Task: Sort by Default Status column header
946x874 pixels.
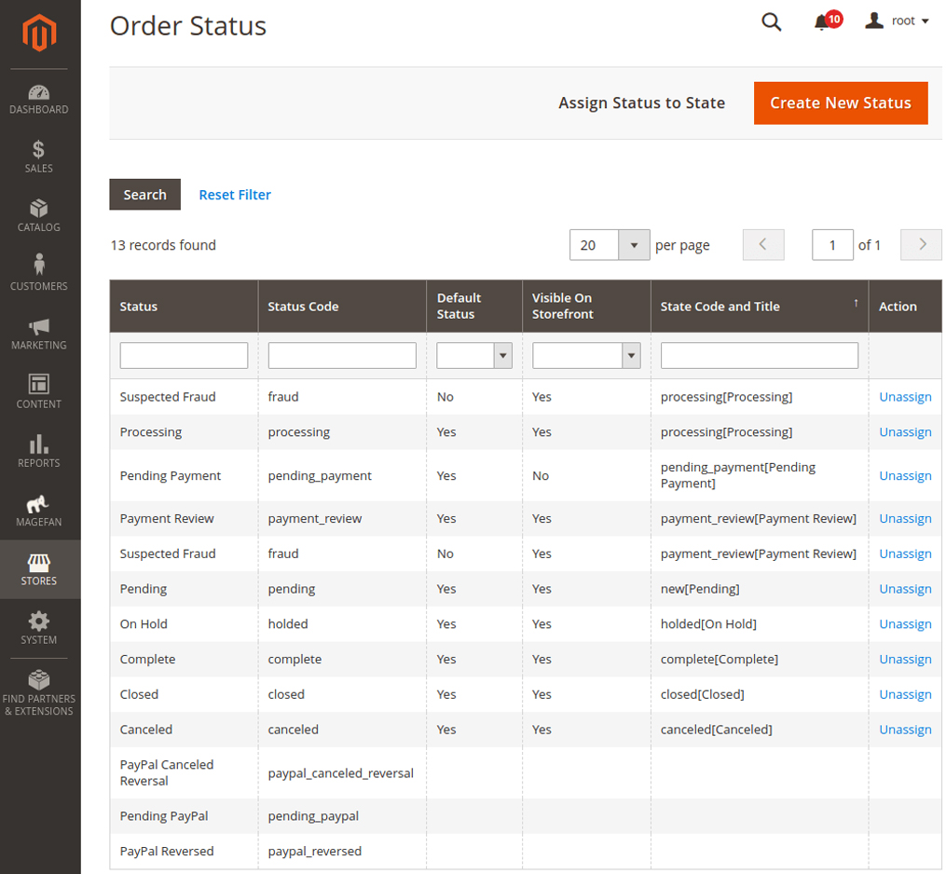Action: [474, 307]
